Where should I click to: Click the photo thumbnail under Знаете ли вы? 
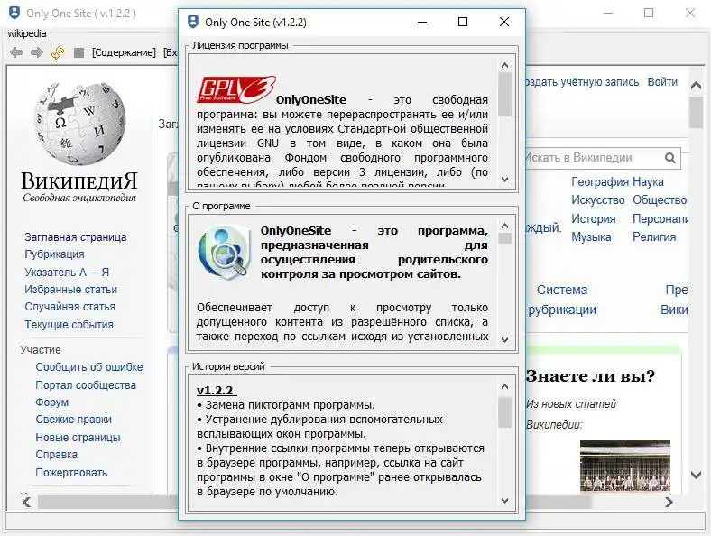625,467
